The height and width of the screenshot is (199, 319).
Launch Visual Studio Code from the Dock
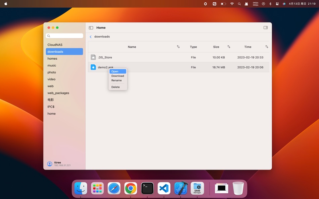pyautogui.click(x=164, y=188)
